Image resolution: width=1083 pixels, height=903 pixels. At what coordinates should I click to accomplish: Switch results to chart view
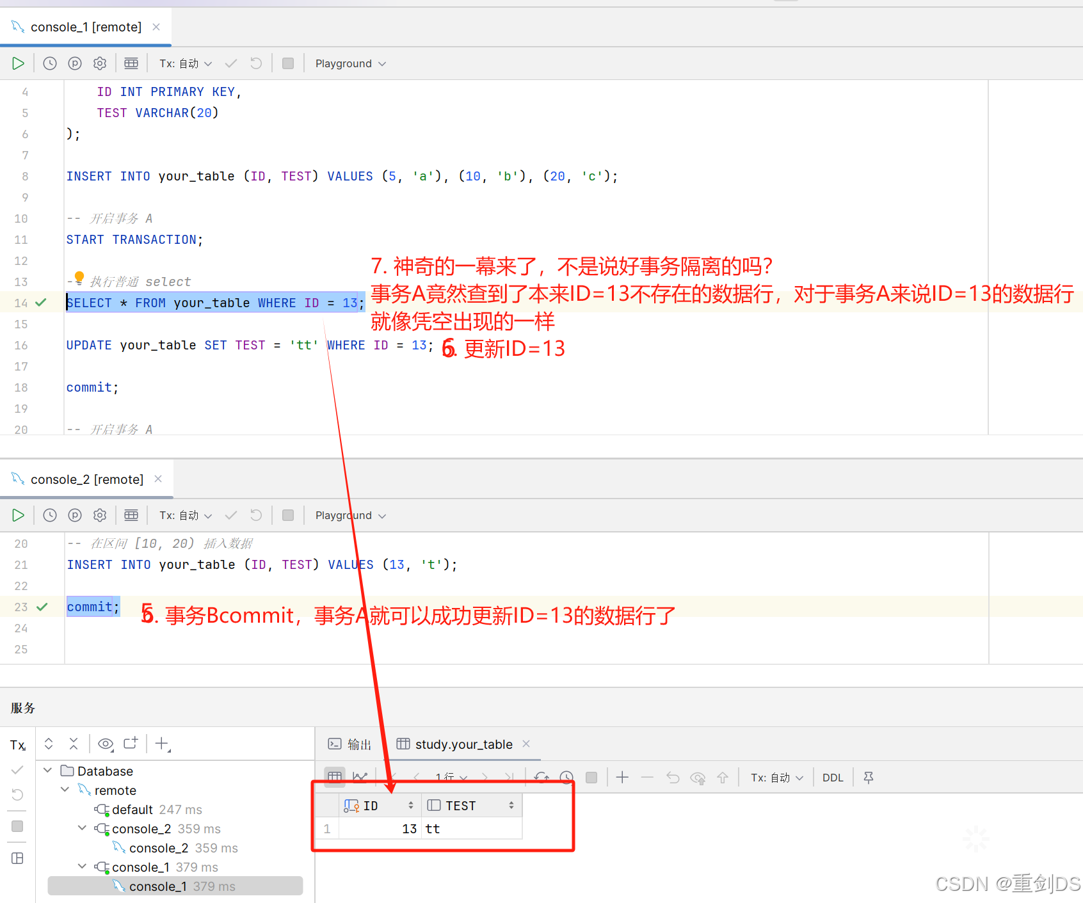pyautogui.click(x=360, y=777)
